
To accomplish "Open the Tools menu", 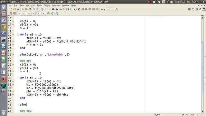I will 39,5.
